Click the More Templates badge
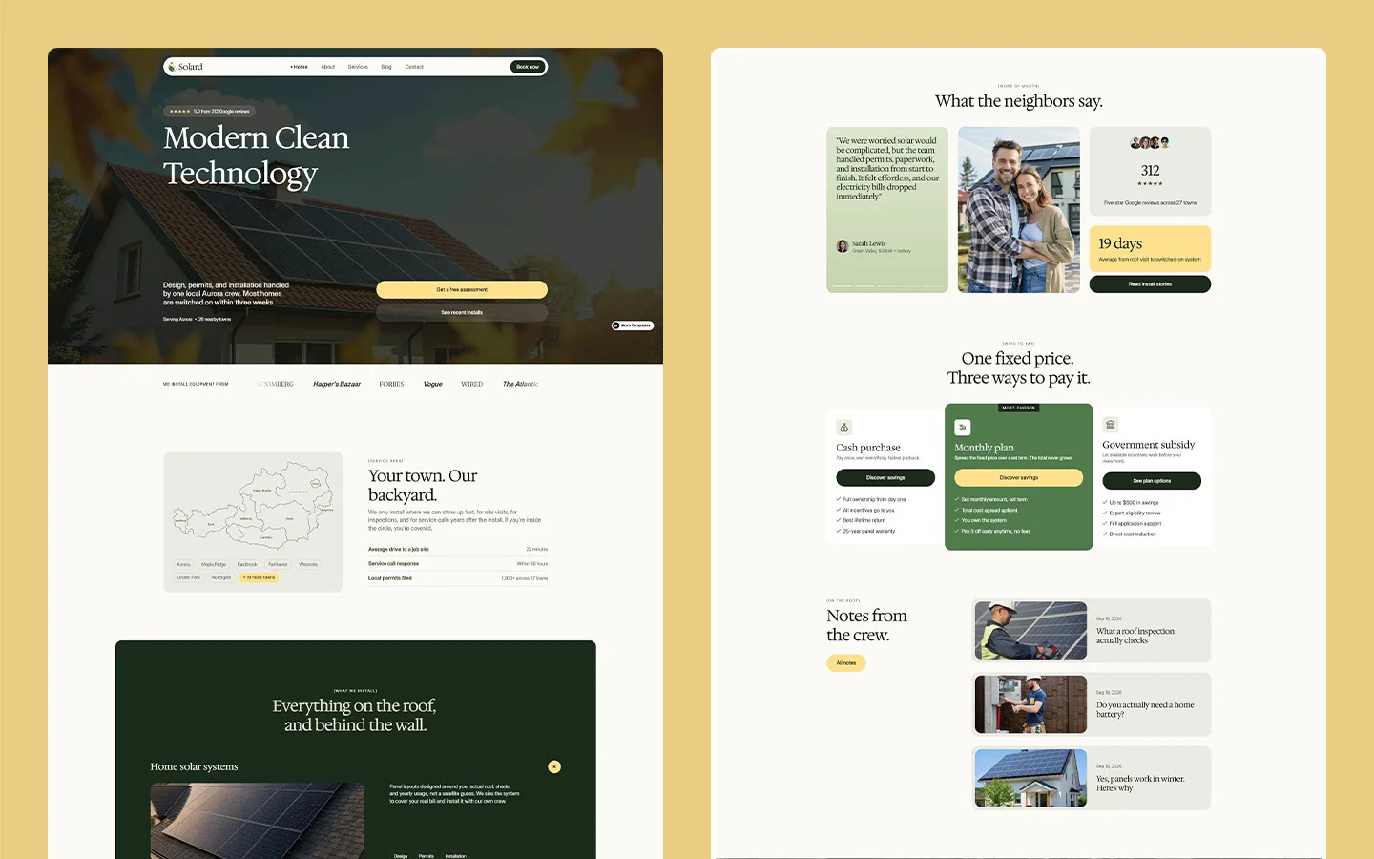 click(x=633, y=325)
